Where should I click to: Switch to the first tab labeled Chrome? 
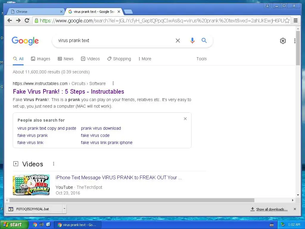36,12
